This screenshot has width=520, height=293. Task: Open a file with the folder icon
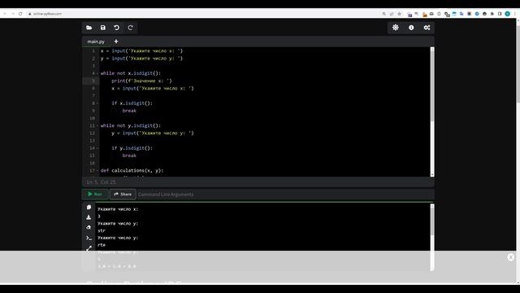[x=89, y=28]
